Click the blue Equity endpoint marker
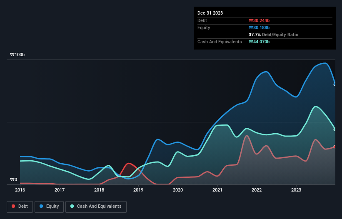This screenshot has width=342, height=219. [x=335, y=85]
